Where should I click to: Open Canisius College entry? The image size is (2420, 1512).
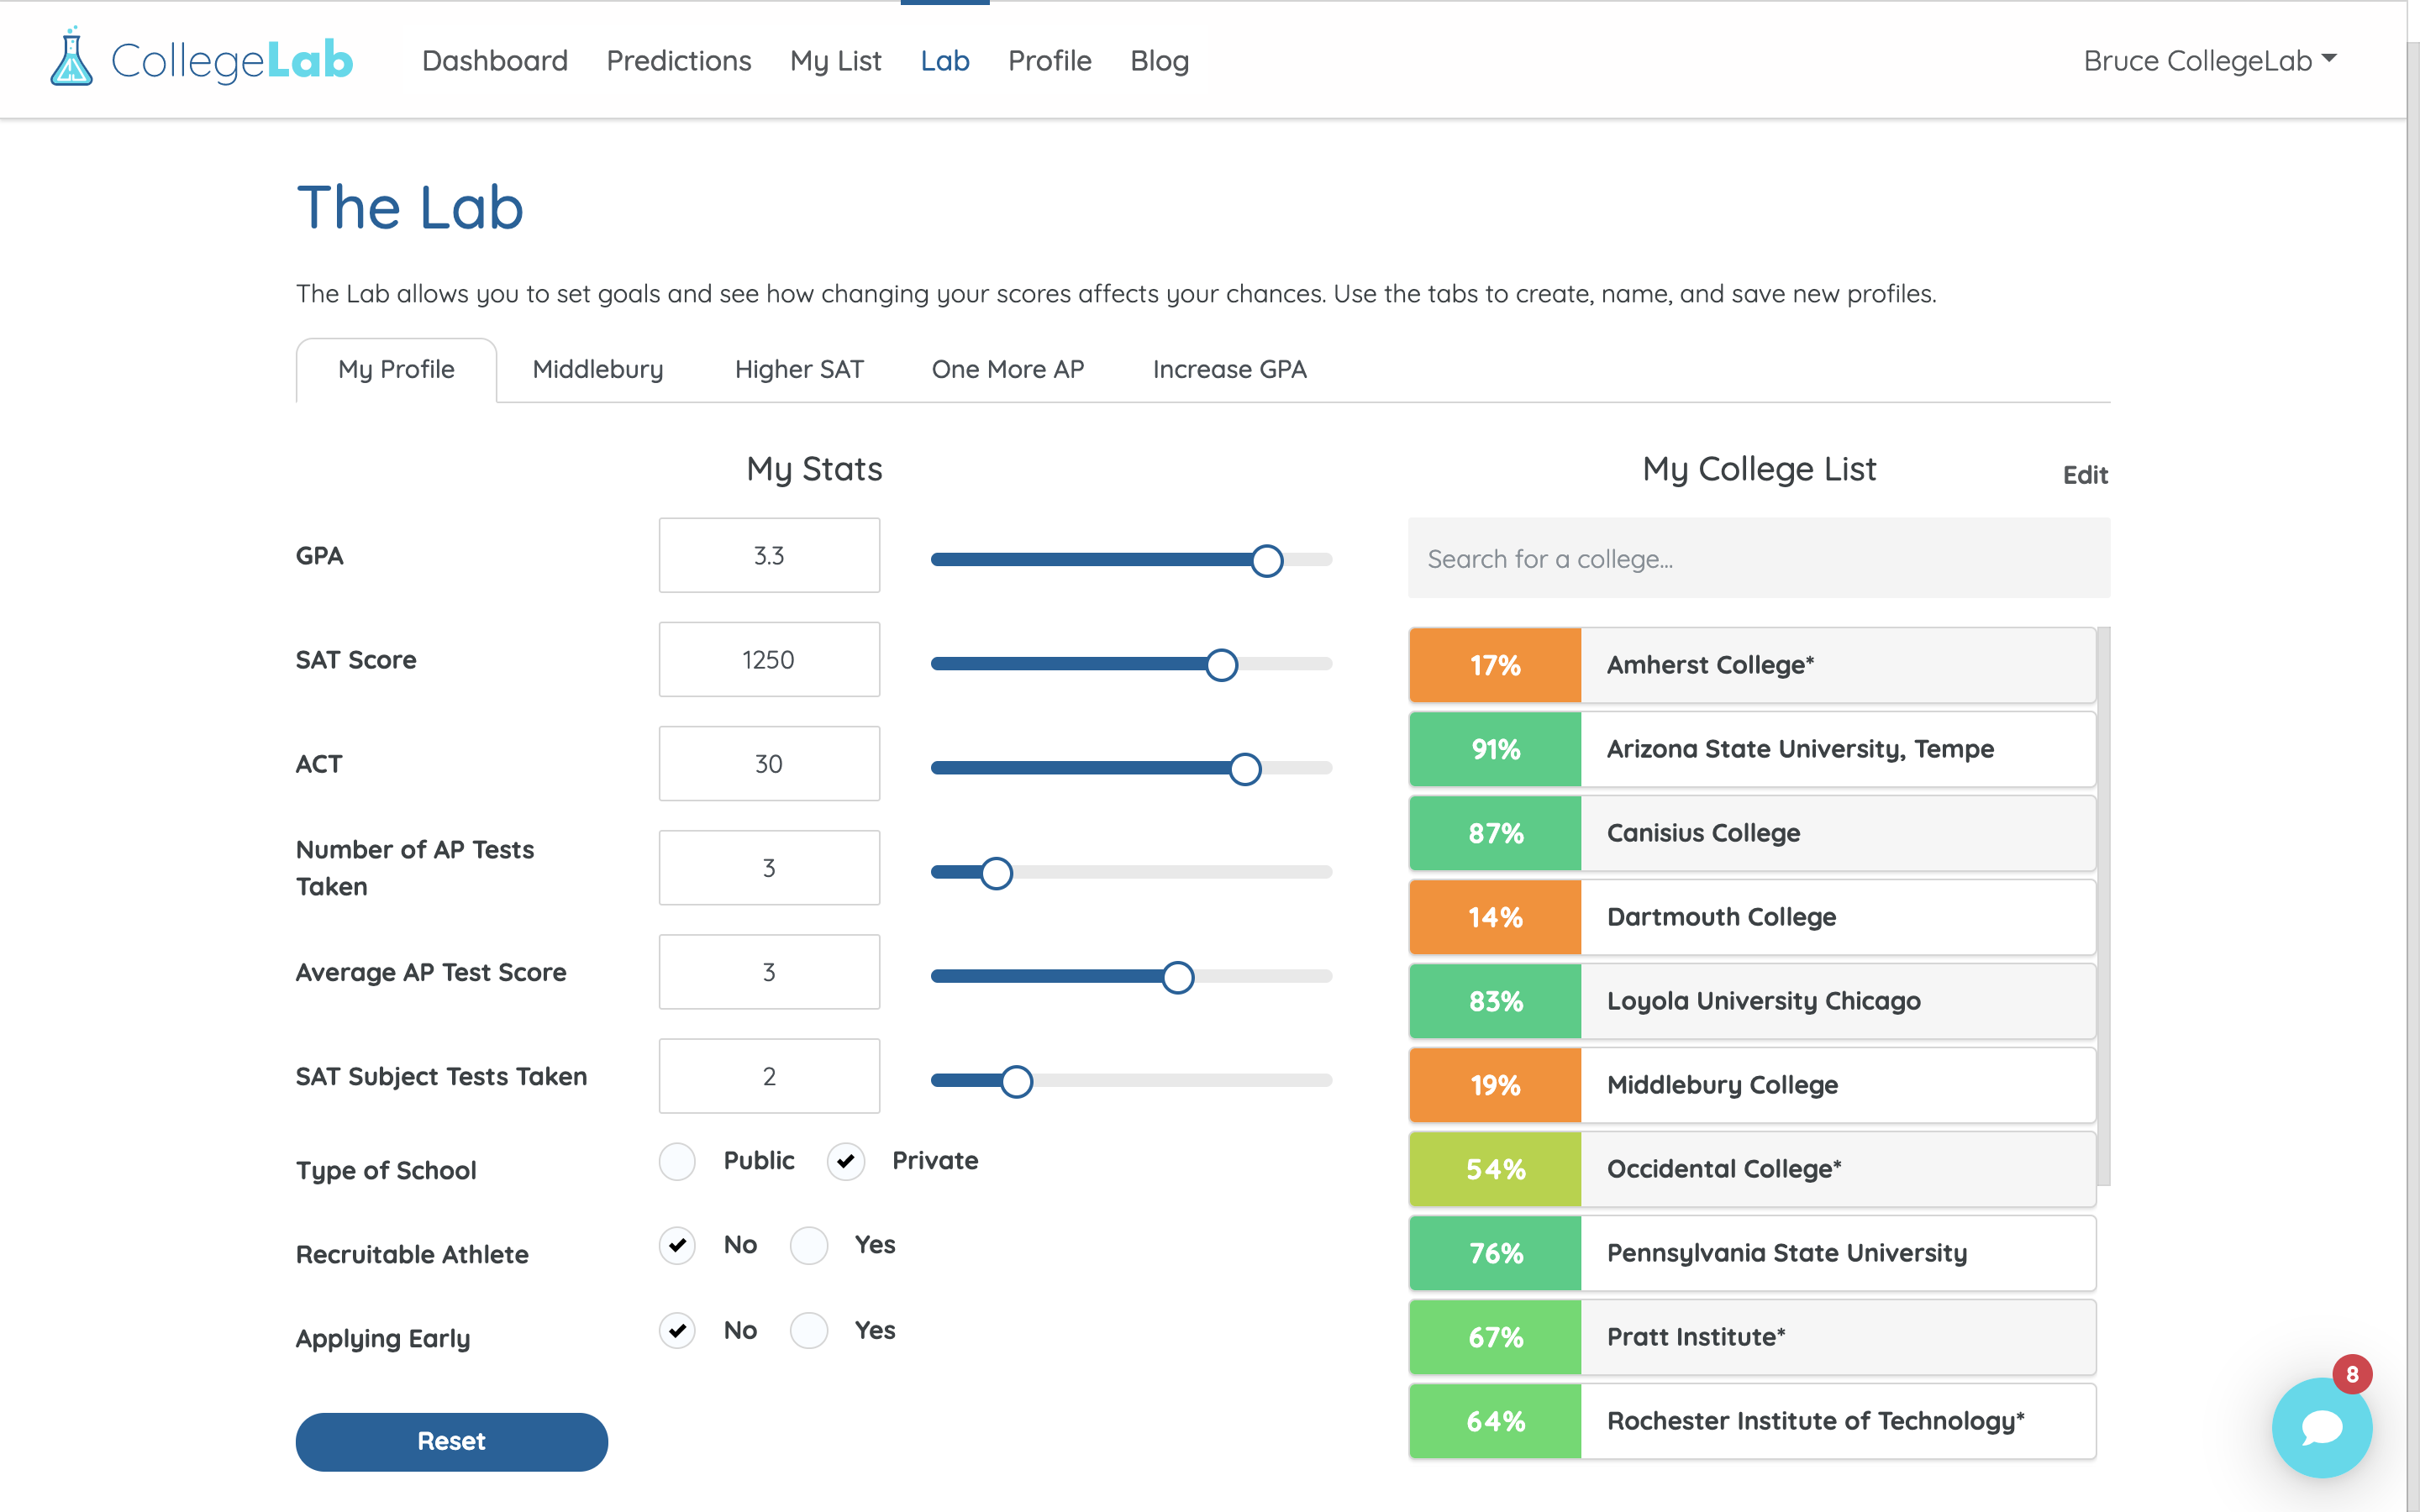(1752, 833)
